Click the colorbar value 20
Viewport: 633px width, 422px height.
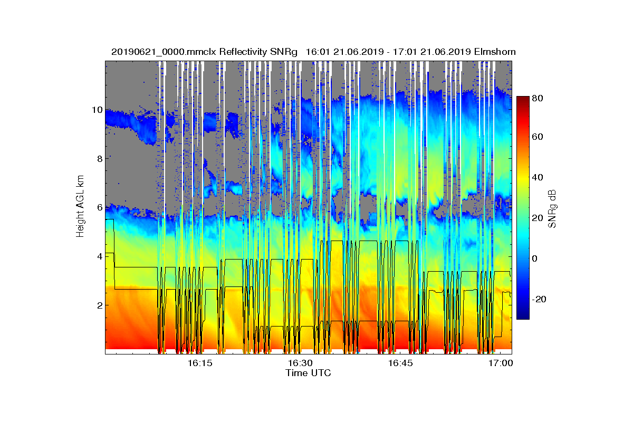tap(538, 218)
